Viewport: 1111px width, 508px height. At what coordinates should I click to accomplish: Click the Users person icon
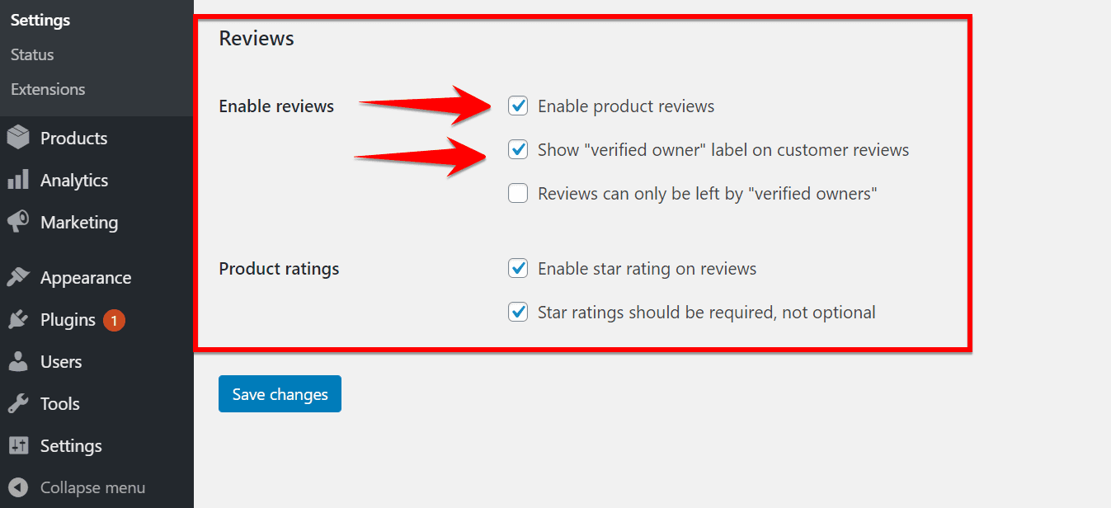18,361
